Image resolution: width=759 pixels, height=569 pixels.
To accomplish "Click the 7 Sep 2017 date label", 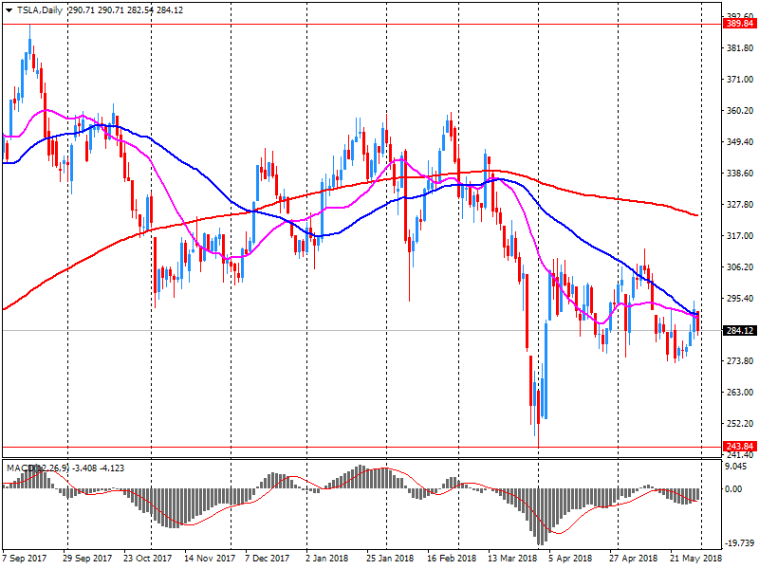I will click(x=26, y=559).
